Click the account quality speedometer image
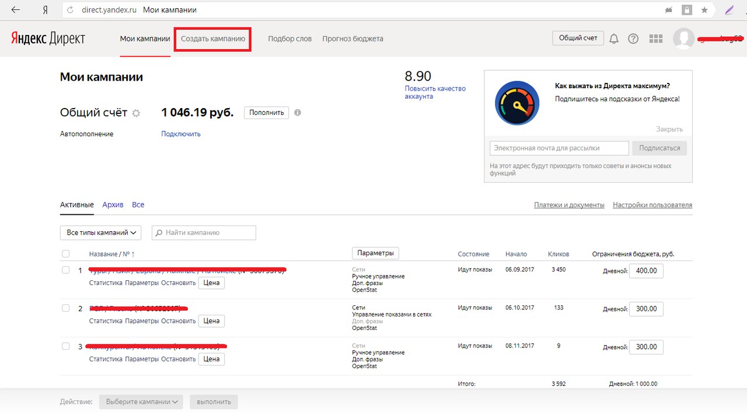 [x=518, y=103]
